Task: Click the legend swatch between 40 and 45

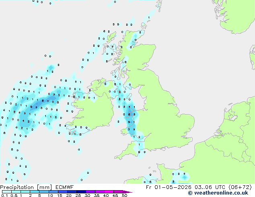Action: [109, 192]
